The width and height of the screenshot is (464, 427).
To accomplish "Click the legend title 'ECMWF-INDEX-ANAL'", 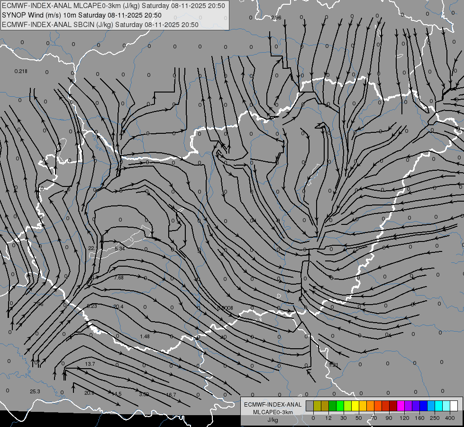I will pos(273,405).
